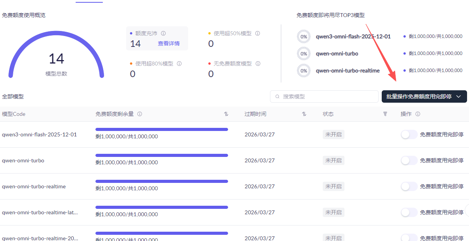Click info icon beside 使用超50%模型
The width and height of the screenshot is (469, 241).
click(x=258, y=33)
